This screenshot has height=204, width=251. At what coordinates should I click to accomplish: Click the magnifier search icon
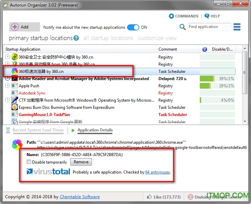183,27
